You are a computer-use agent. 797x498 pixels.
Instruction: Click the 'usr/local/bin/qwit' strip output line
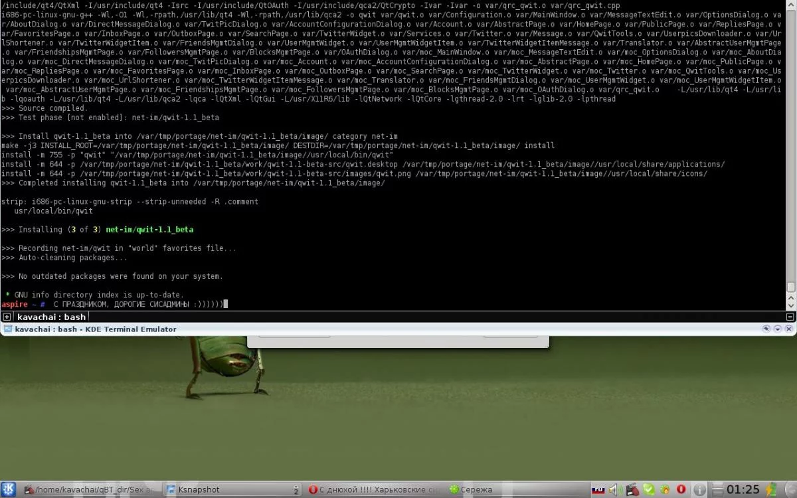tap(54, 211)
